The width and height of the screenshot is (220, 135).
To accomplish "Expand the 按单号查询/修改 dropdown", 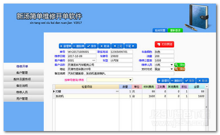I will pos(130,80).
